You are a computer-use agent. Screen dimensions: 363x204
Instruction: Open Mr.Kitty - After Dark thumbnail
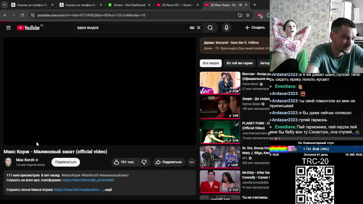point(220,181)
